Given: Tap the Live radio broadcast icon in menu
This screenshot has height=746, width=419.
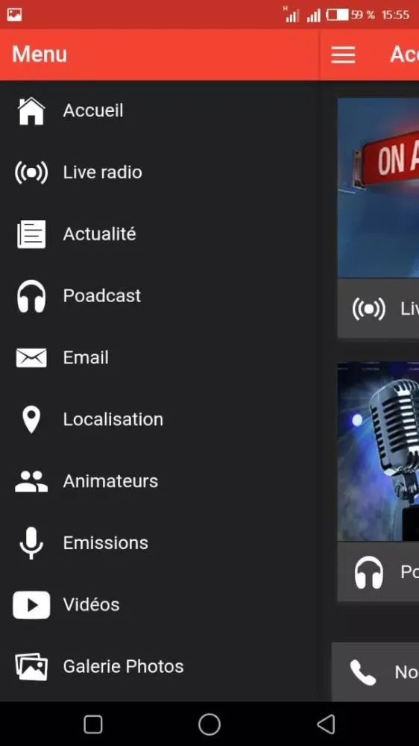Looking at the screenshot, I should click(31, 172).
